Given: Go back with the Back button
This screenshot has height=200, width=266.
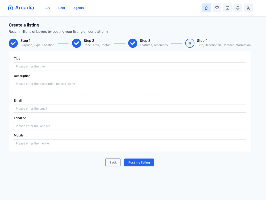Looking at the screenshot, I should coord(113,162).
